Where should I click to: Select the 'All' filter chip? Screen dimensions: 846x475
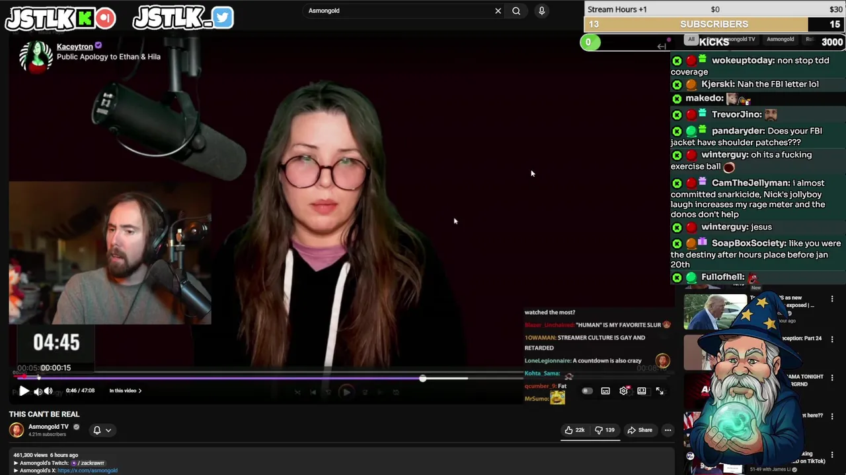click(691, 40)
